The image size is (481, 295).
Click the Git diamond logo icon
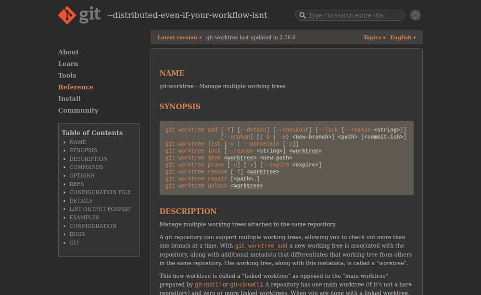67,15
